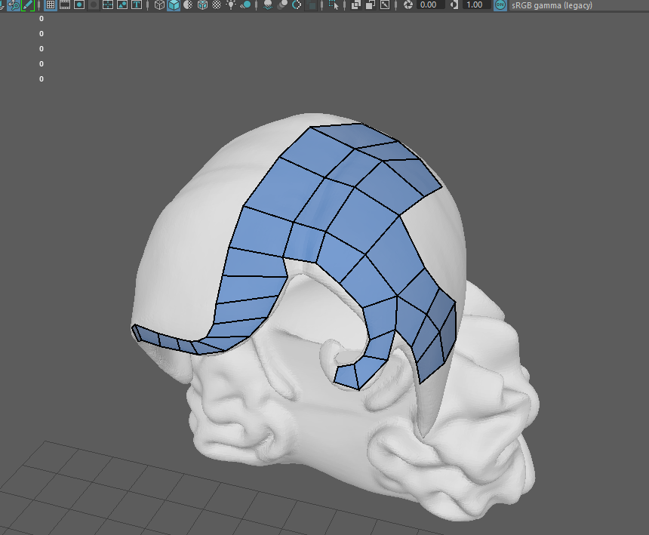Toggle the view transform ON button
649x535 pixels.
click(x=500, y=5)
